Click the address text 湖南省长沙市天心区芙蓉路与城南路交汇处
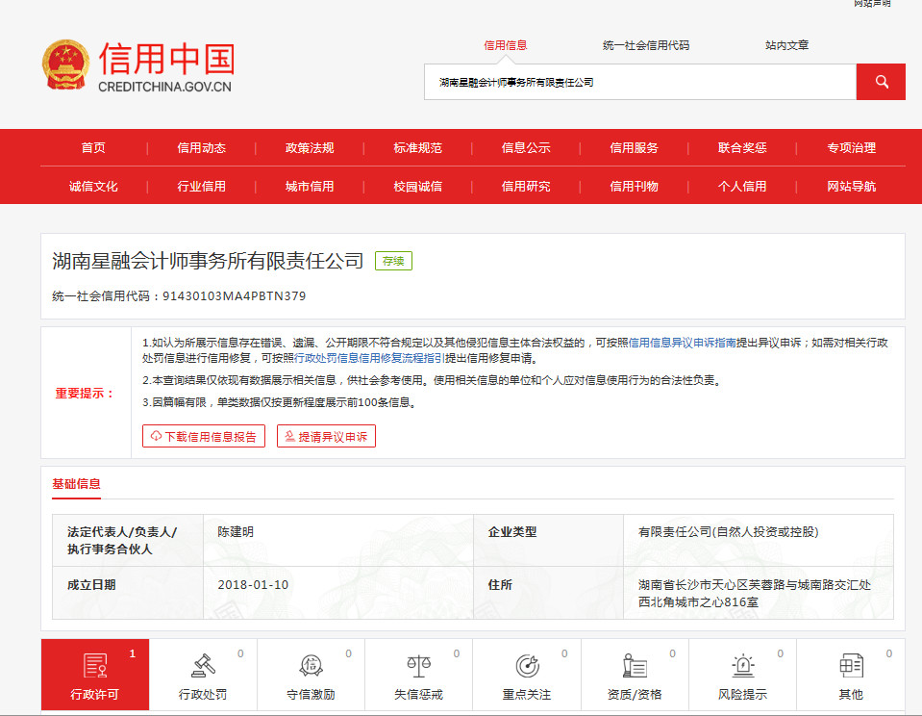The width and height of the screenshot is (922, 716). (755, 585)
